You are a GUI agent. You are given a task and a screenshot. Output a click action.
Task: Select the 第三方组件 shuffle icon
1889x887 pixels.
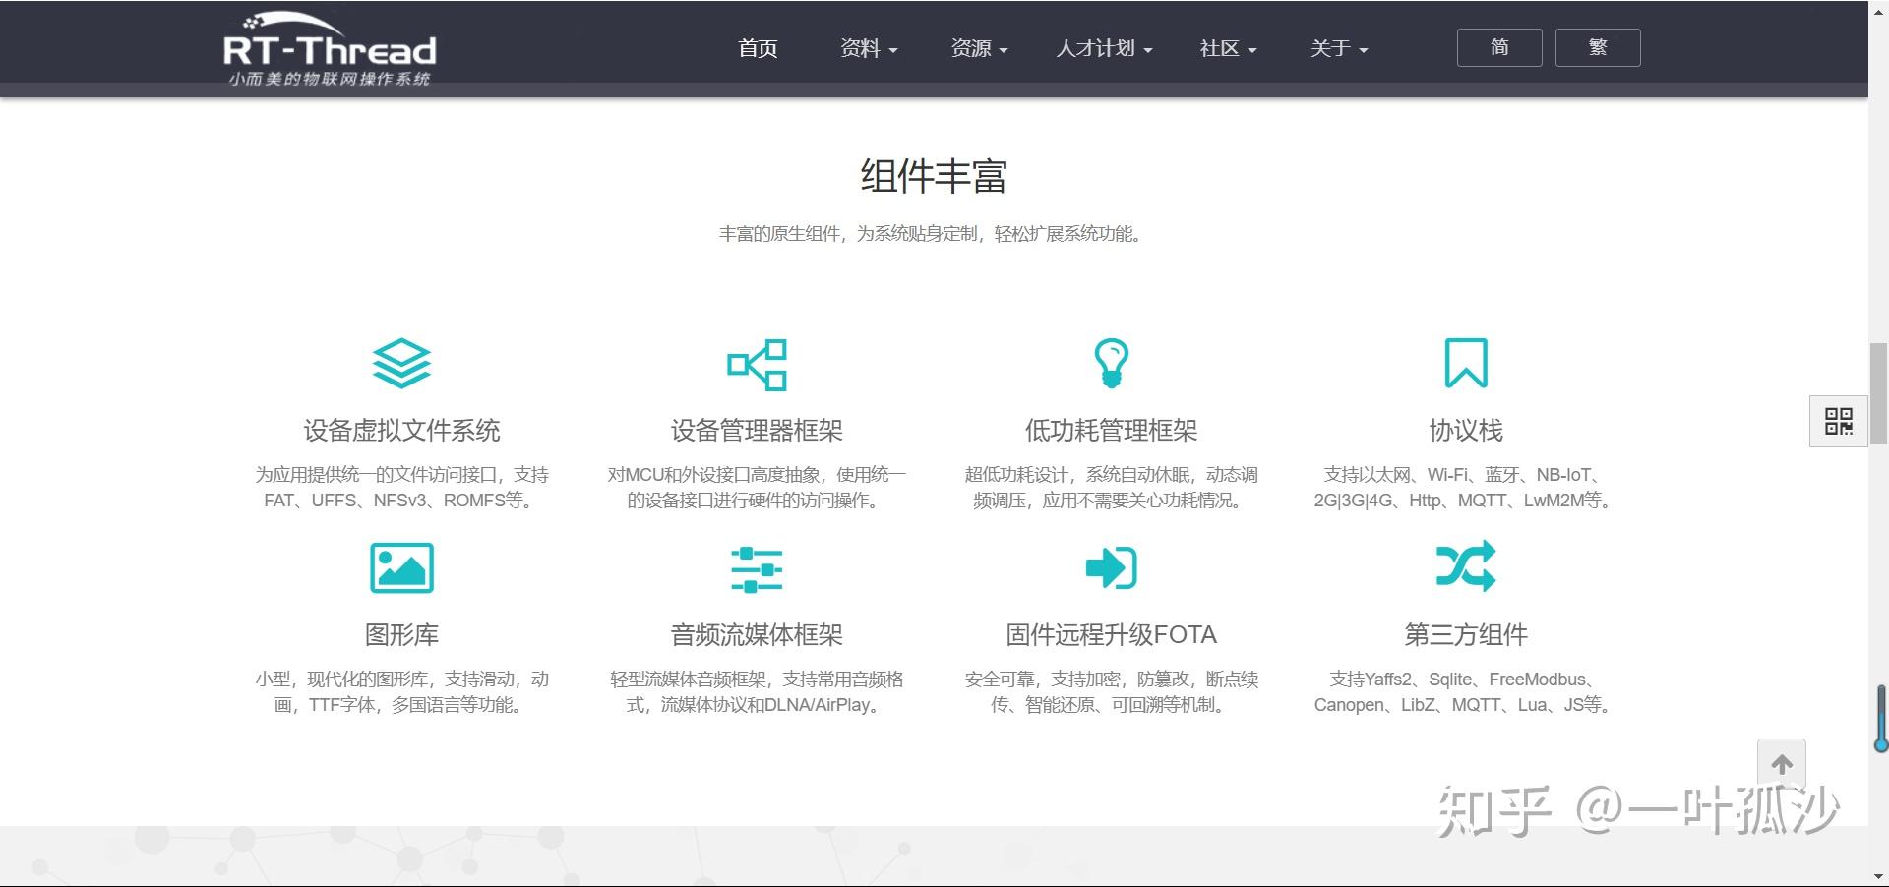(1466, 565)
